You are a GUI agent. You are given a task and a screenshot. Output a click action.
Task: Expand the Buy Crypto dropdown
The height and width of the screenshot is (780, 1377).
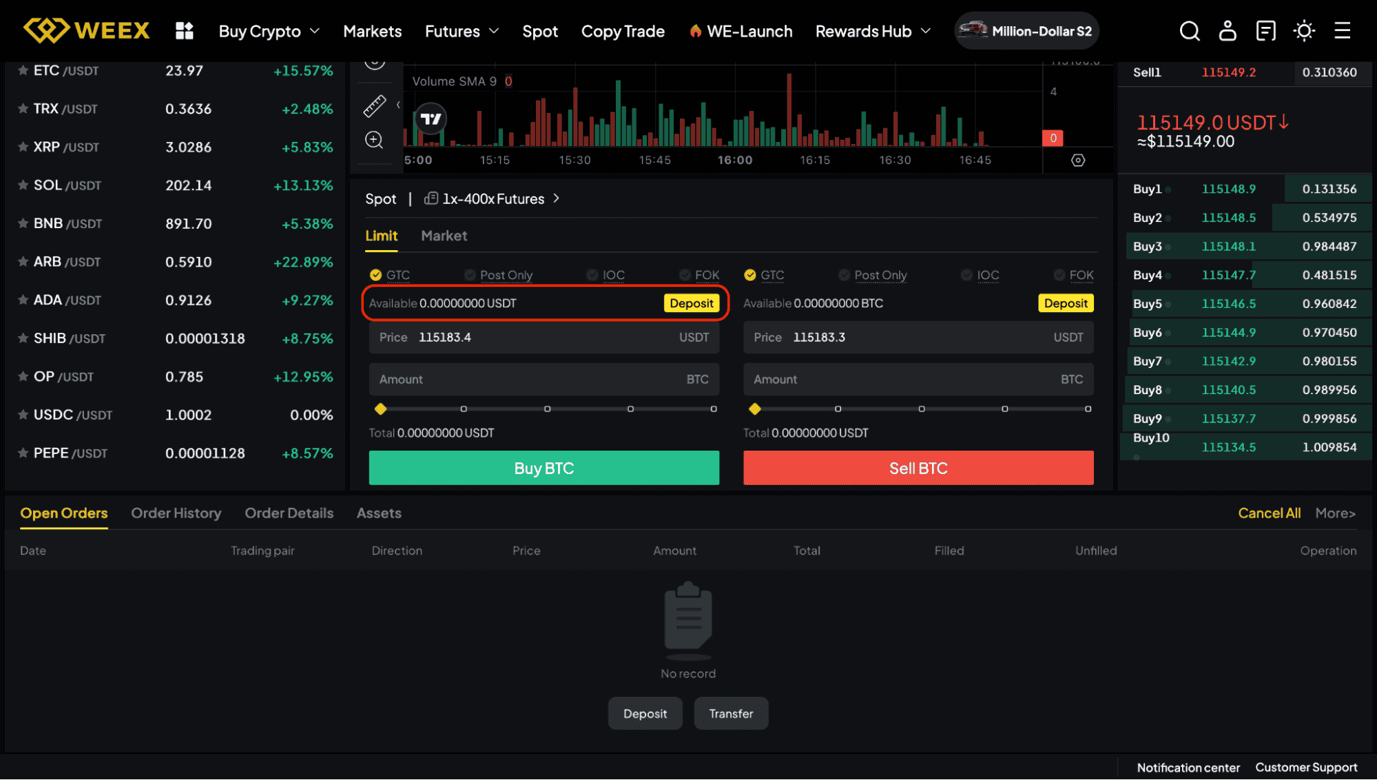[269, 31]
